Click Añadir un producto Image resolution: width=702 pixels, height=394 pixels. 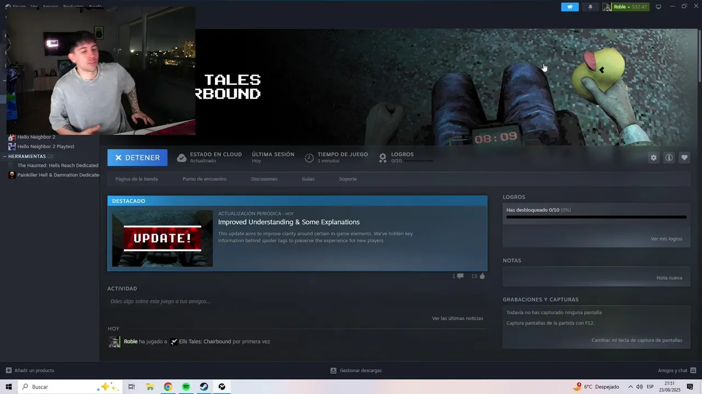point(34,370)
